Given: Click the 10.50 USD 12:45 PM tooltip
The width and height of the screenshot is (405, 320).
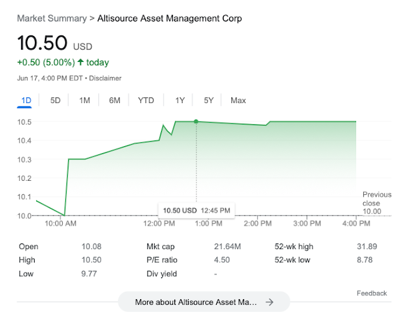Looking at the screenshot, I should (x=196, y=210).
